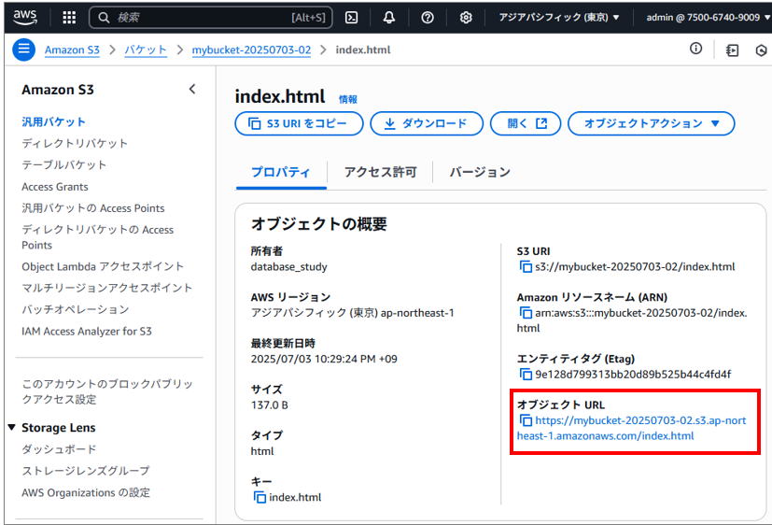772x525 pixels.
Task: Open the mybucket-20250703-02 breadcrumb link
Action: [251, 50]
